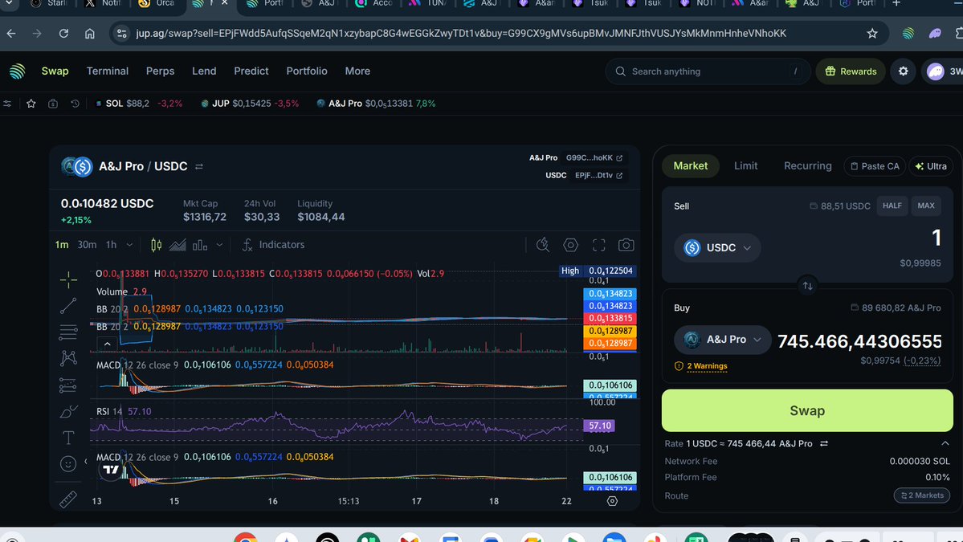The image size is (963, 542).
Task: Select the bar chart type icon
Action: click(x=200, y=245)
